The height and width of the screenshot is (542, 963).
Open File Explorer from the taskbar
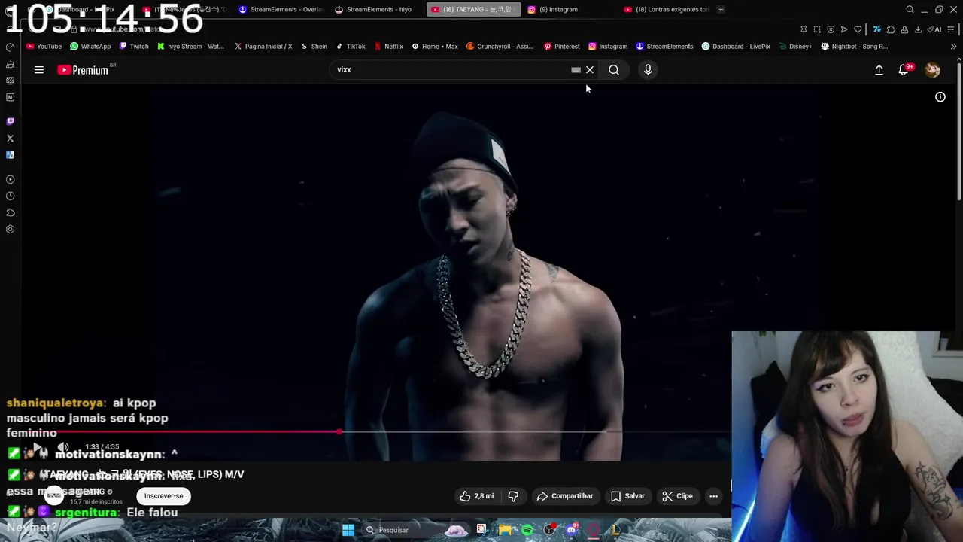click(504, 530)
